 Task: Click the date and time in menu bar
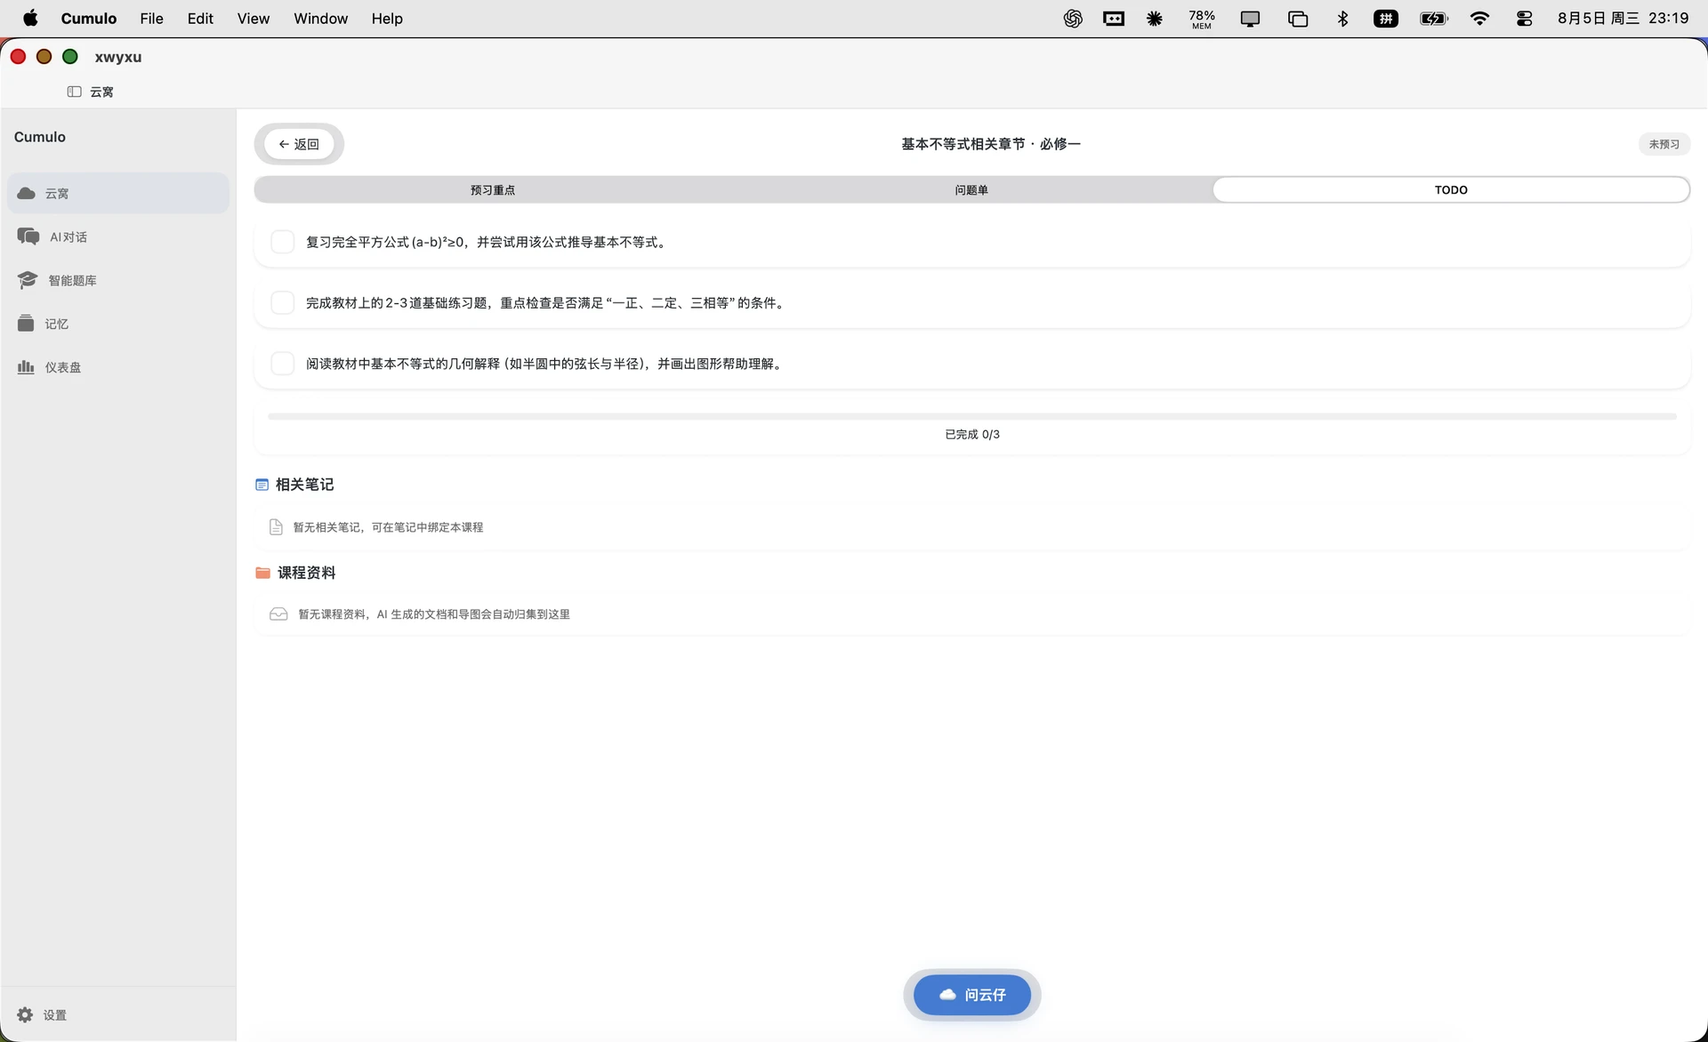[1623, 18]
